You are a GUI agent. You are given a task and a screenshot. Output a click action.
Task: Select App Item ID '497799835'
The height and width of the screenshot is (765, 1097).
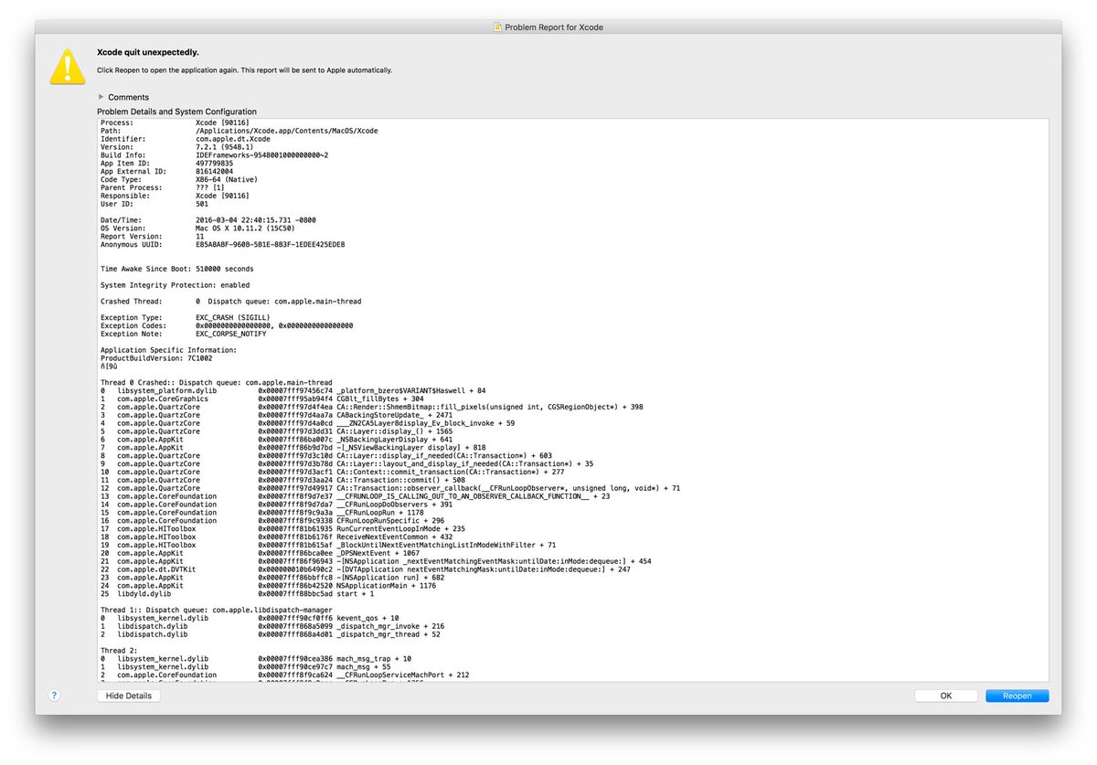[x=214, y=164]
